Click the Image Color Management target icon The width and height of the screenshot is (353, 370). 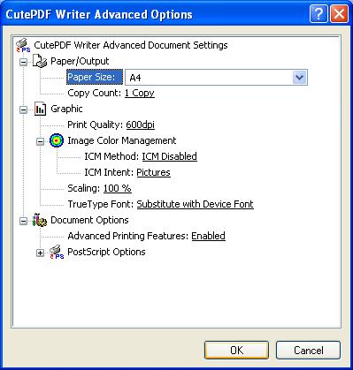[57, 140]
